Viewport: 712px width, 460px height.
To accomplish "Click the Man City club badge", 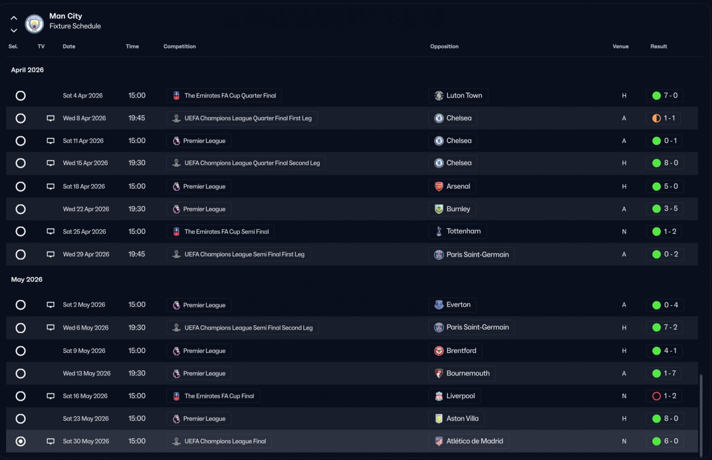I will 34,23.
